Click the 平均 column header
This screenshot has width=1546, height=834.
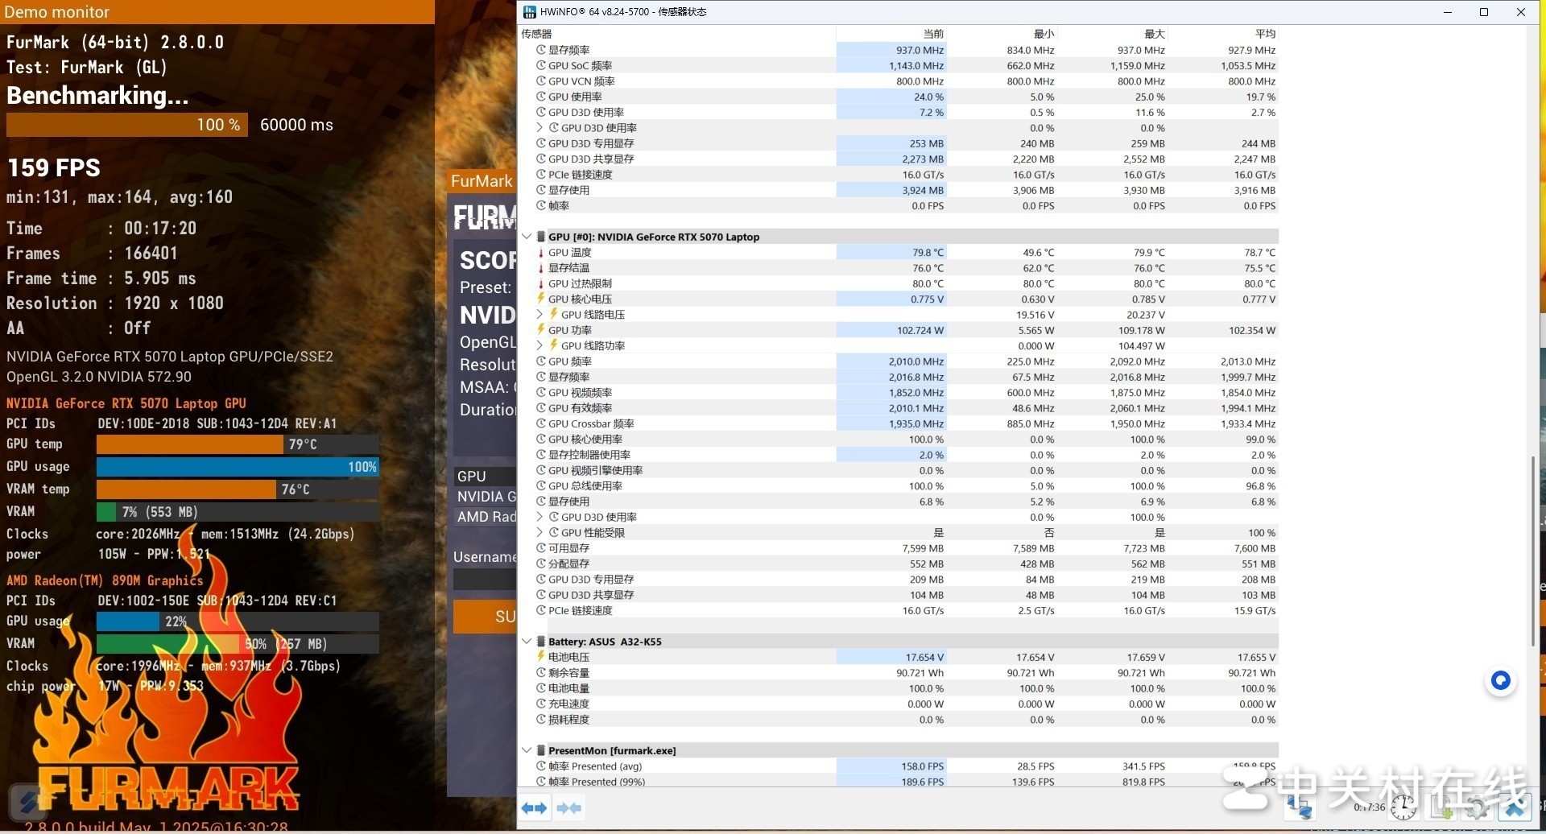1222,34
